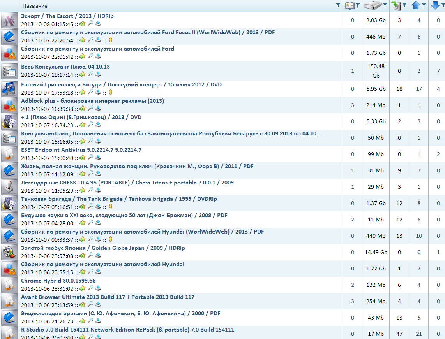
Task: Open filter dropdown beside seeders up arrow
Action: (x=424, y=5)
